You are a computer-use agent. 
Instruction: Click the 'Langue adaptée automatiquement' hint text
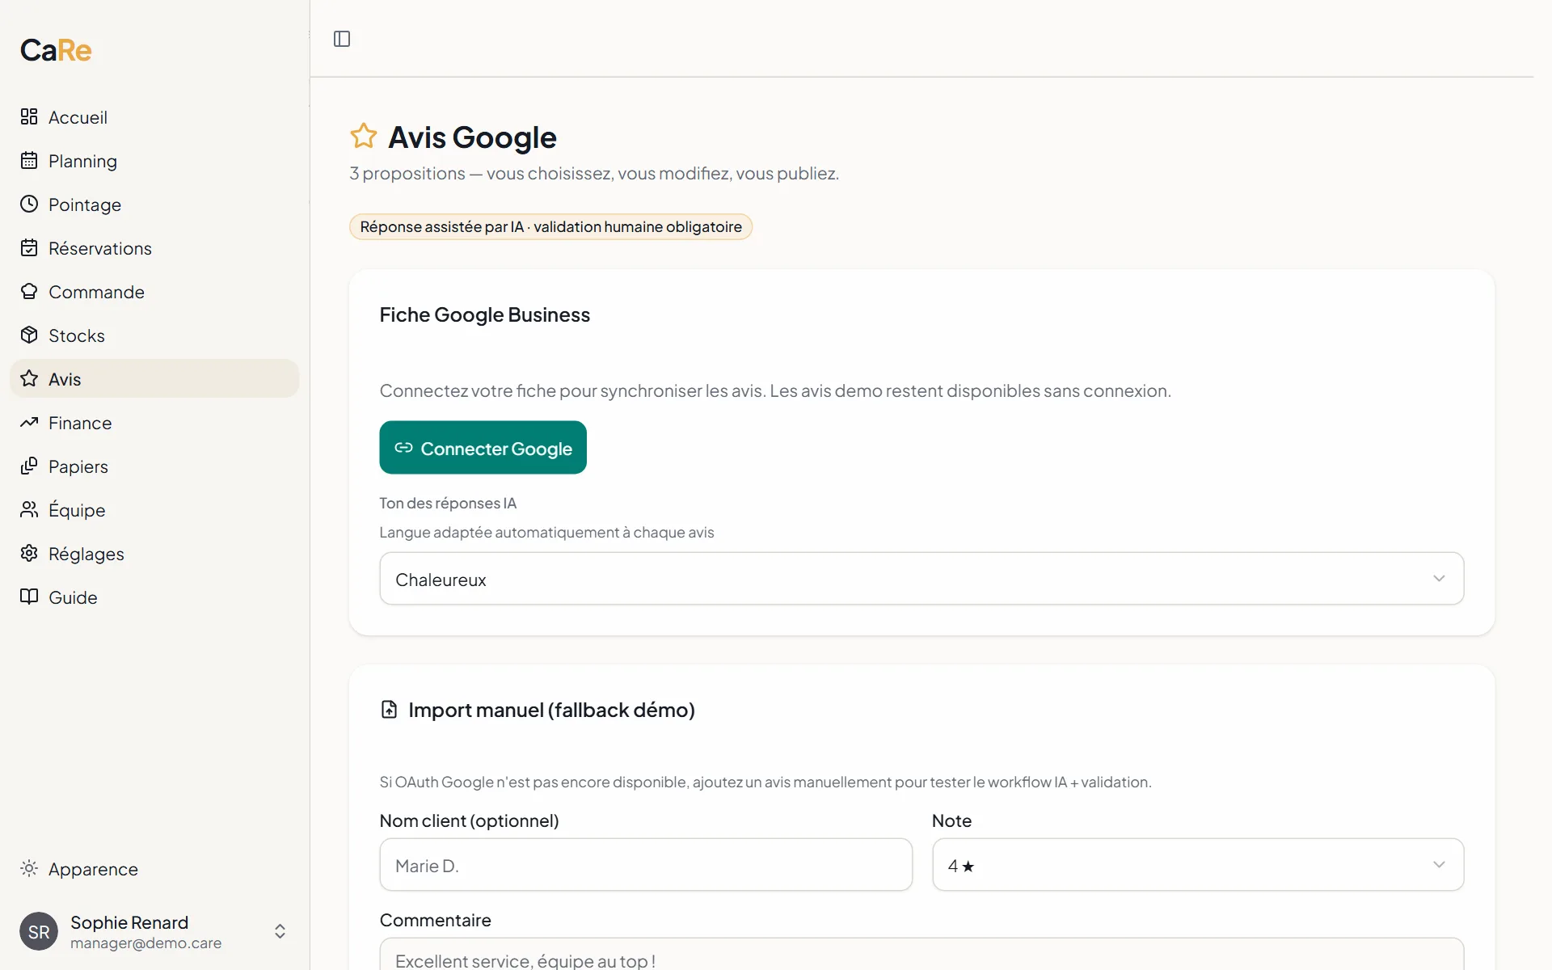click(x=547, y=532)
